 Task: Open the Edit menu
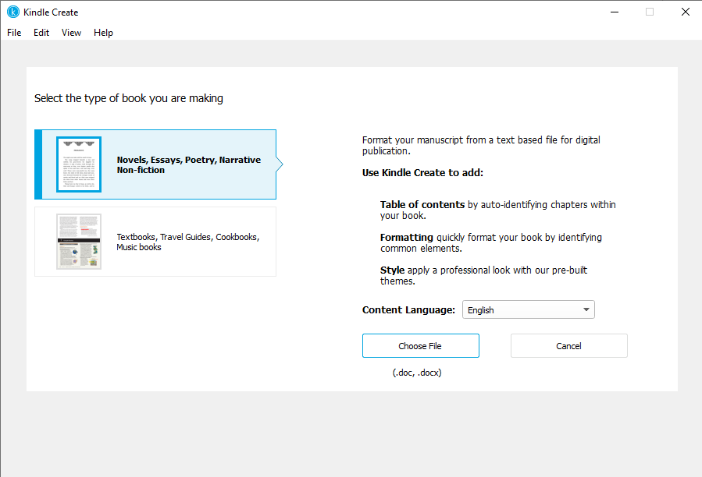coord(41,33)
